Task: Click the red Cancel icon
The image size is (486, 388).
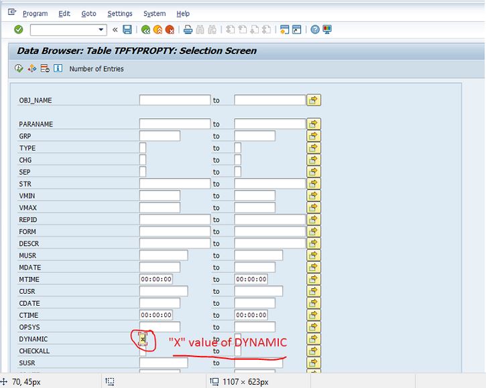Action: [x=170, y=29]
